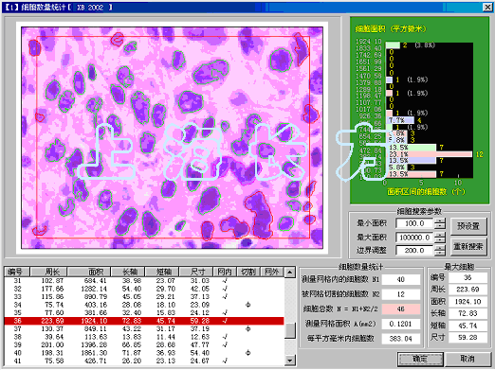Image resolution: width=495 pixels, height=370 pixels.
Task: Confirm with the 确定 button
Action: point(420,359)
